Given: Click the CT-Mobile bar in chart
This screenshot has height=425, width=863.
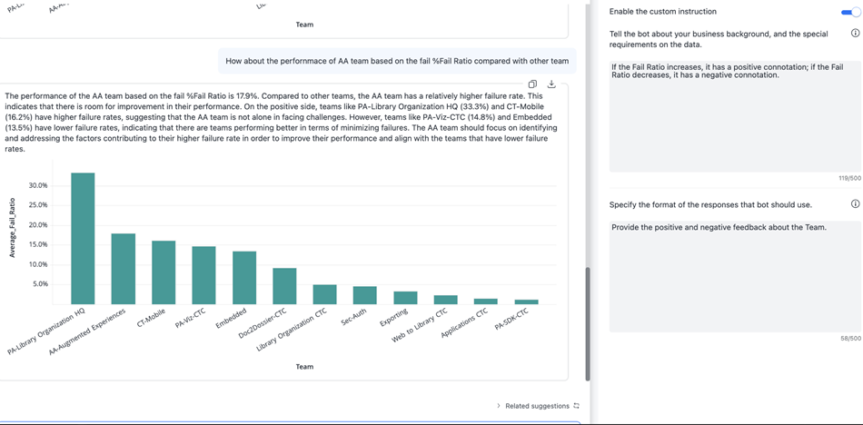Looking at the screenshot, I should coord(164,272).
